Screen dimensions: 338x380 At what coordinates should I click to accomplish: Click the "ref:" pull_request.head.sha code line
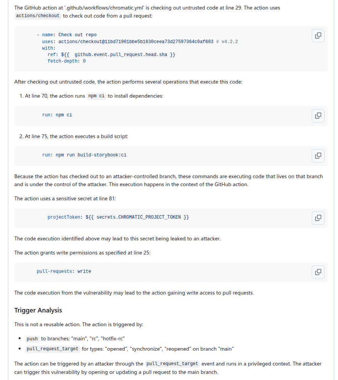click(x=111, y=55)
